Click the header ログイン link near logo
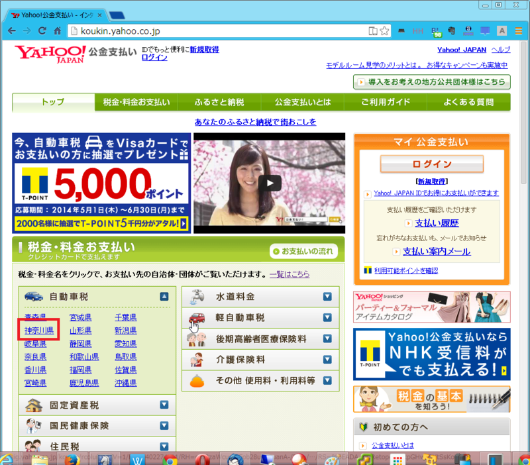Viewport: 530px width, 465px height. pyautogui.click(x=154, y=58)
